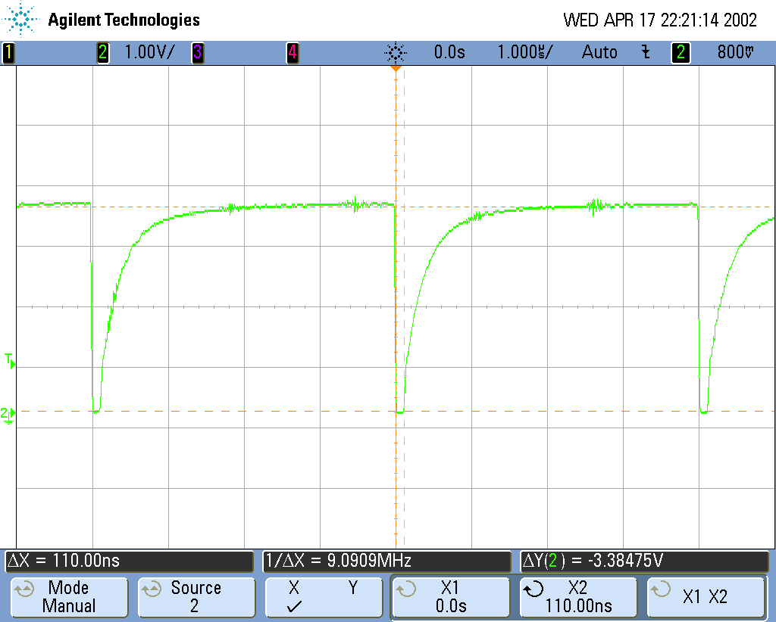Select pink channel 4 indicator
This screenshot has width=776, height=622.
tap(293, 52)
